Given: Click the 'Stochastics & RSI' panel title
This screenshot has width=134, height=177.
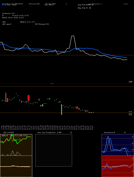Looking at the screenshot, I should (x=115, y=132).
